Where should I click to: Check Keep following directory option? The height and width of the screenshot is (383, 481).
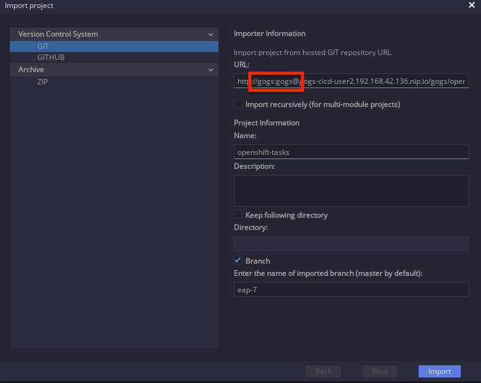point(238,214)
